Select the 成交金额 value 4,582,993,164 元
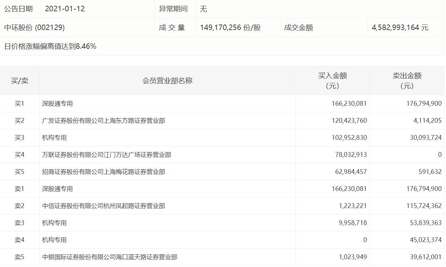The width and height of the screenshot is (446, 267). [400, 28]
